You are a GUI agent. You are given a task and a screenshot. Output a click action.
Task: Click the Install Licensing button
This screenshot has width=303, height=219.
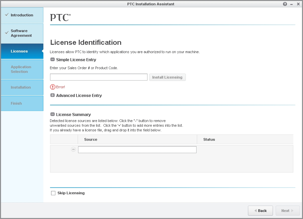(x=167, y=77)
